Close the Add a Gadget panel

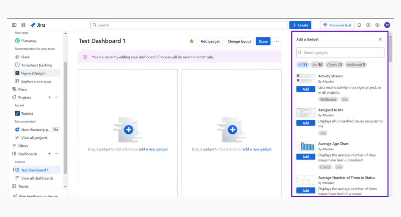coord(380,39)
